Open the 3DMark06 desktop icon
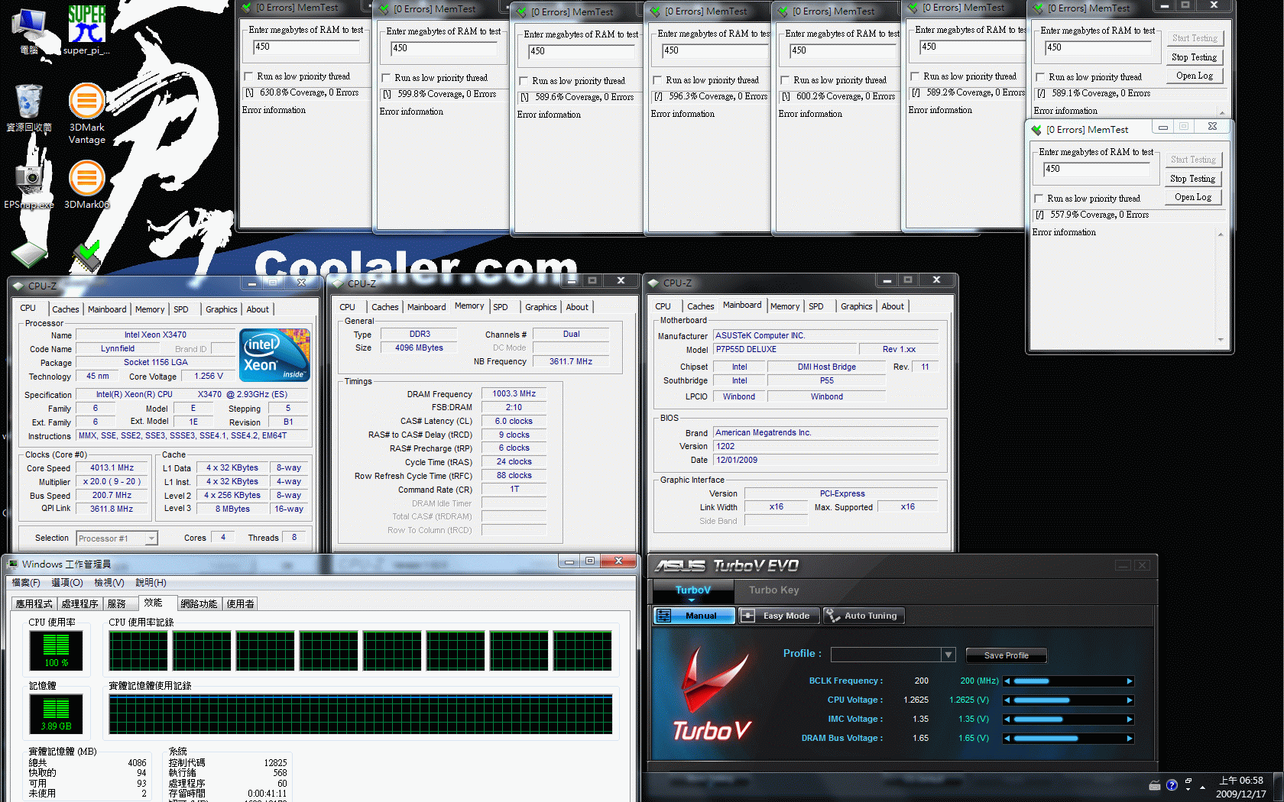 86,184
